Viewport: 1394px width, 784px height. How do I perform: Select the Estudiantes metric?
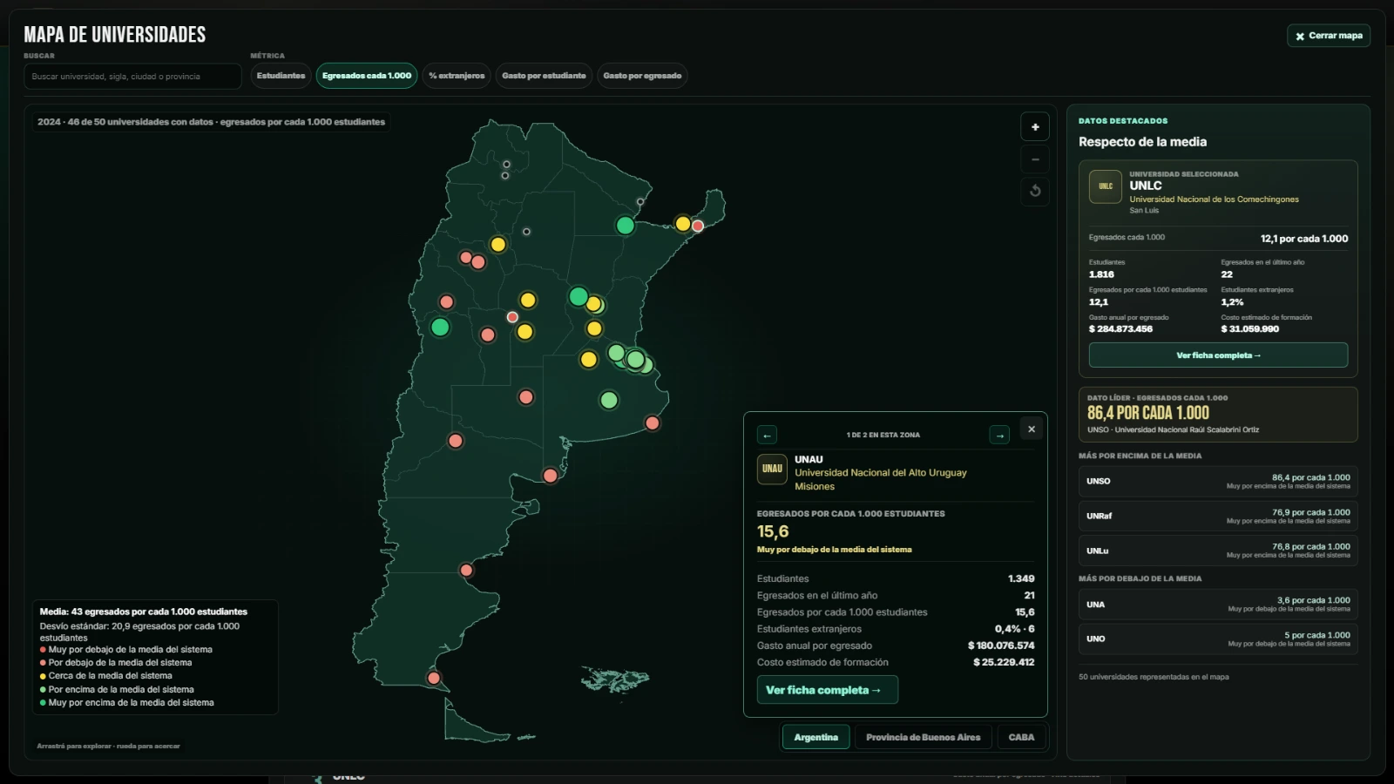click(x=281, y=76)
